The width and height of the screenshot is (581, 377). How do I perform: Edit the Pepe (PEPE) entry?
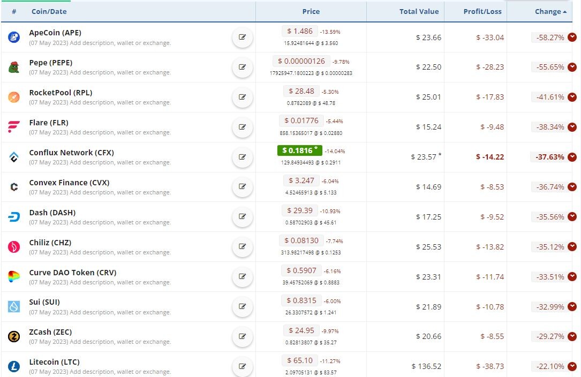pyautogui.click(x=243, y=67)
